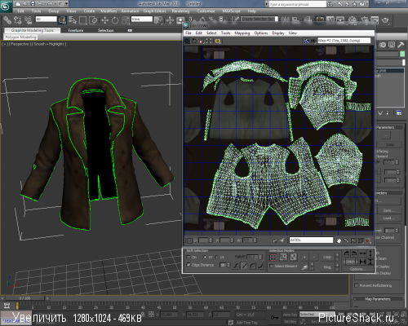Click the Pan hand icon in Edit UVWs
This screenshot has width=408, height=326.
(x=339, y=240)
